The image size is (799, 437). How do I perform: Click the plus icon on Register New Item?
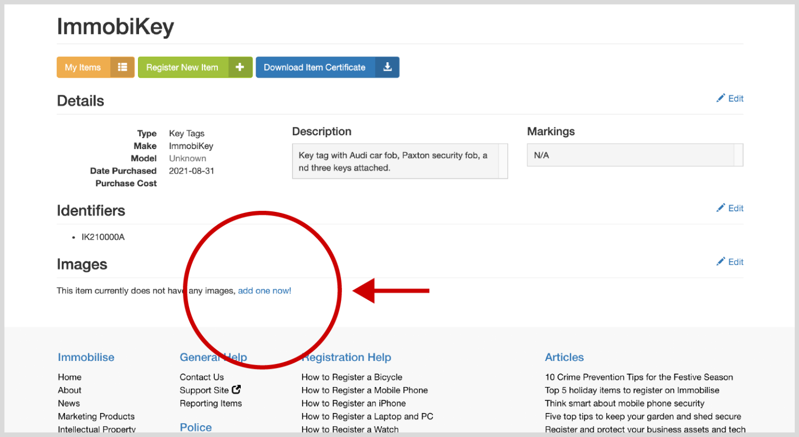(240, 67)
